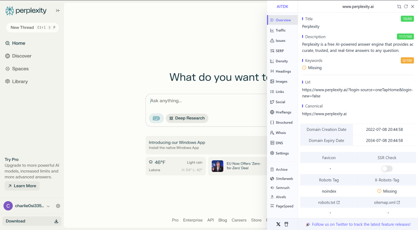Click the Download button

click(x=32, y=221)
